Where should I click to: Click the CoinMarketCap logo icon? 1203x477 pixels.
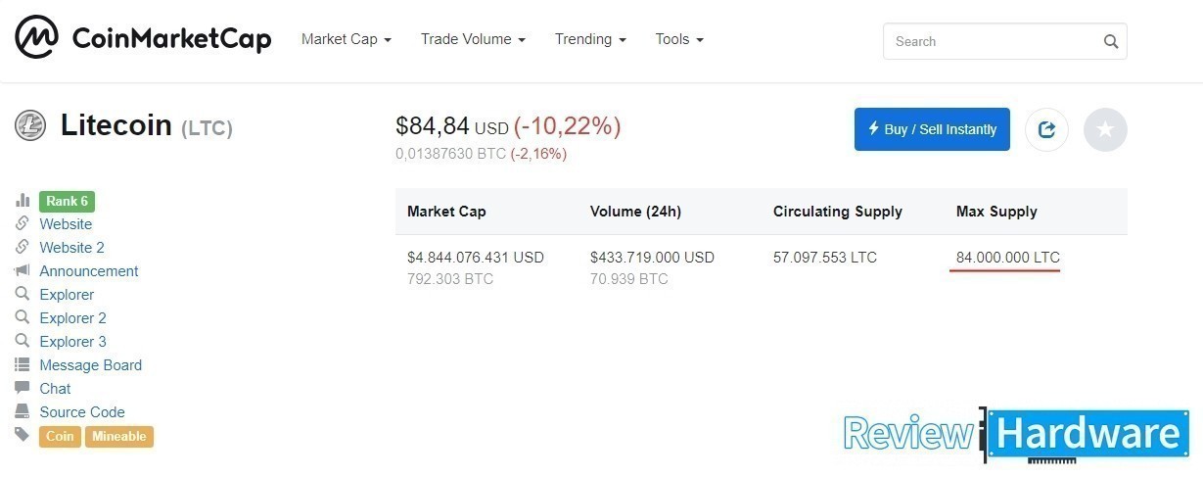tap(36, 39)
